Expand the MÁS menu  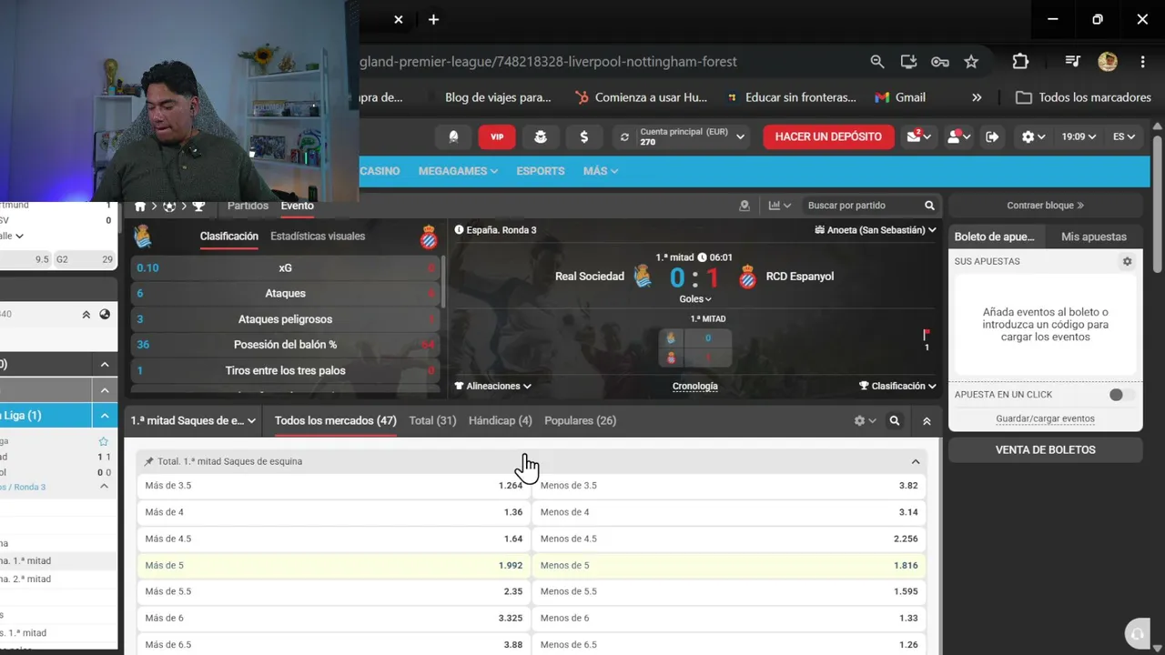tap(601, 171)
